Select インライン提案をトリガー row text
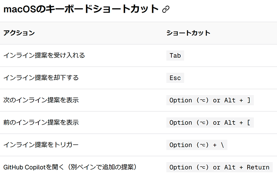This screenshot has height=178, width=277. tap(41, 145)
